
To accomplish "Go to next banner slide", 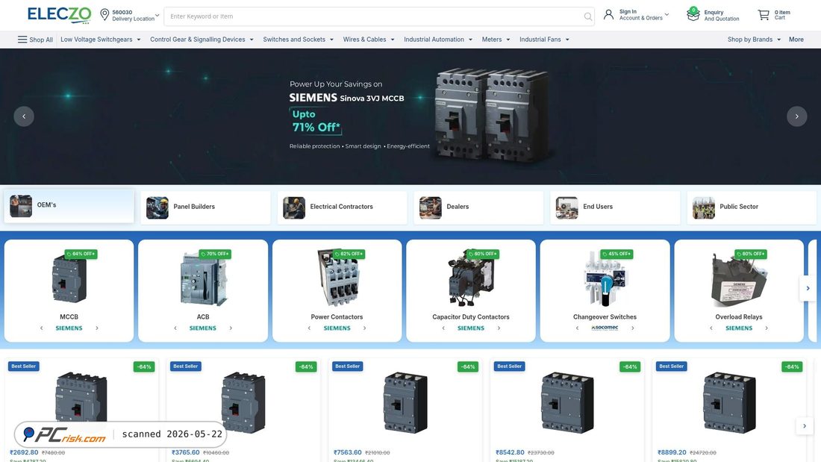I will point(797,116).
